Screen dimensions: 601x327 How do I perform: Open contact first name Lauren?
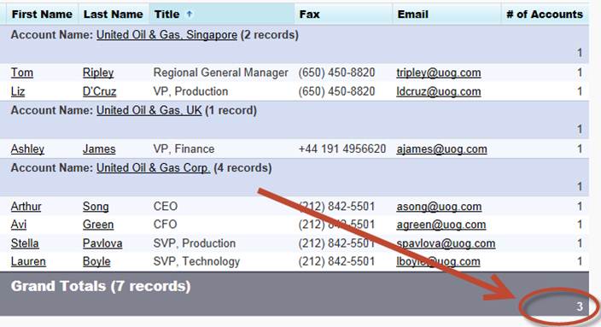pos(28,261)
